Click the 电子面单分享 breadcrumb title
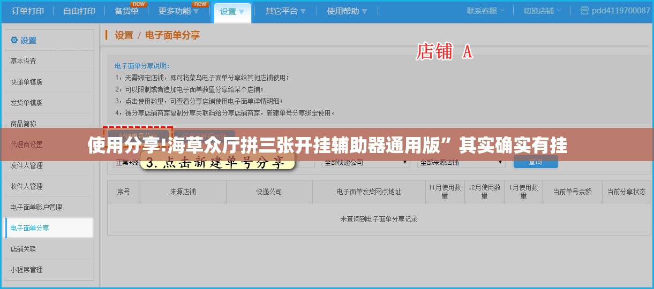This screenshot has width=654, height=289. [x=172, y=35]
